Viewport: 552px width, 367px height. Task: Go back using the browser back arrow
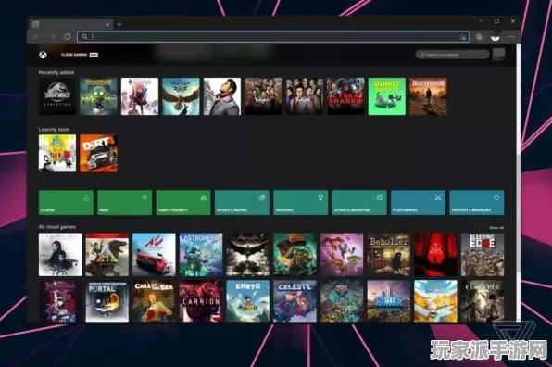coord(37,37)
